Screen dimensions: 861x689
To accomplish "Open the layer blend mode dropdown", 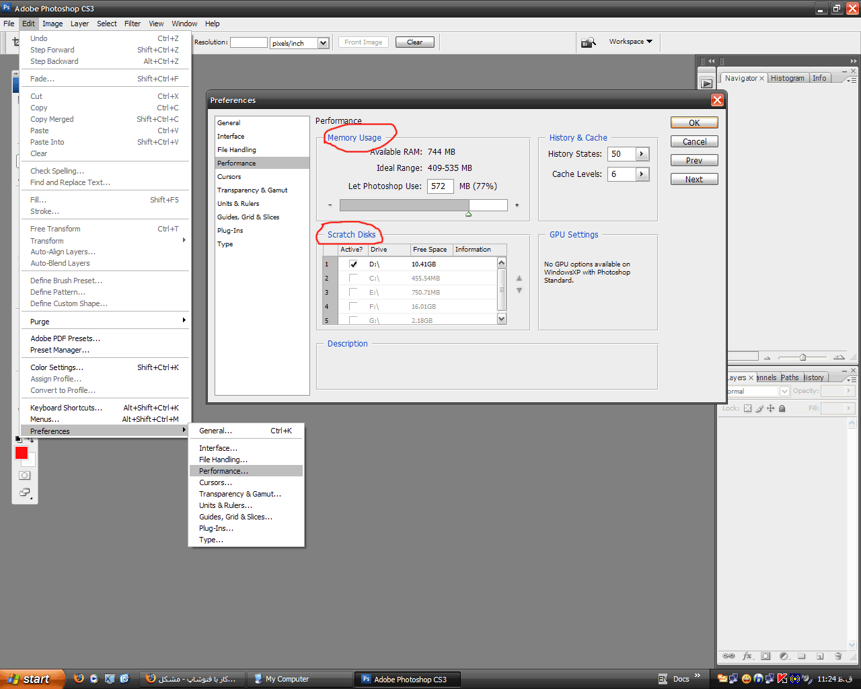I will 784,391.
